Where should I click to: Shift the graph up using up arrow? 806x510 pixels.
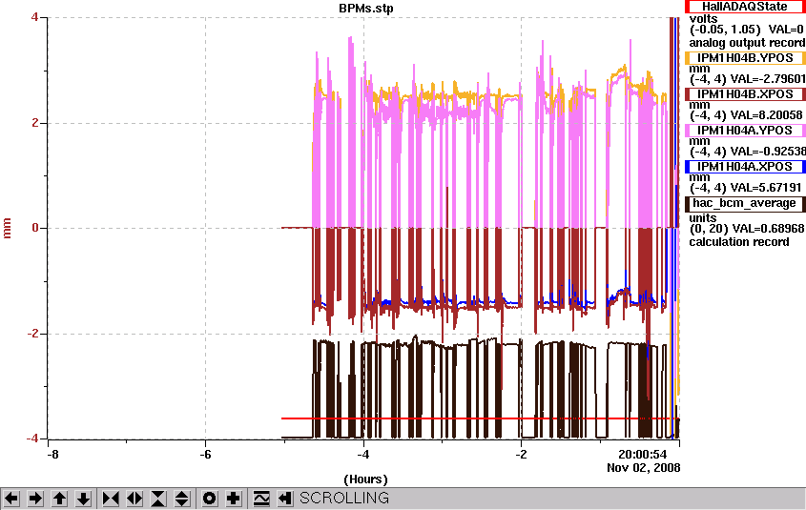coord(60,499)
